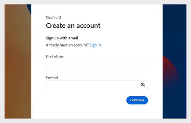Click the "Create an account" heading
Image resolution: width=191 pixels, height=123 pixels.
pyautogui.click(x=73, y=25)
